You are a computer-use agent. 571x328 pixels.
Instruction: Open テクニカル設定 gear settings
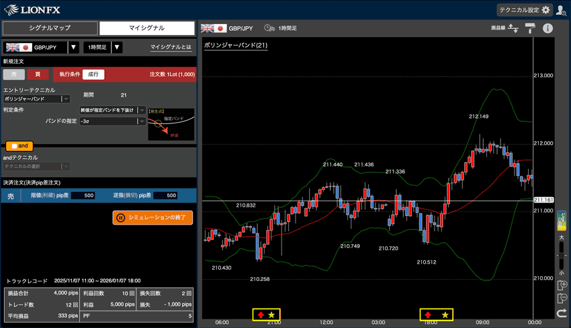(524, 10)
